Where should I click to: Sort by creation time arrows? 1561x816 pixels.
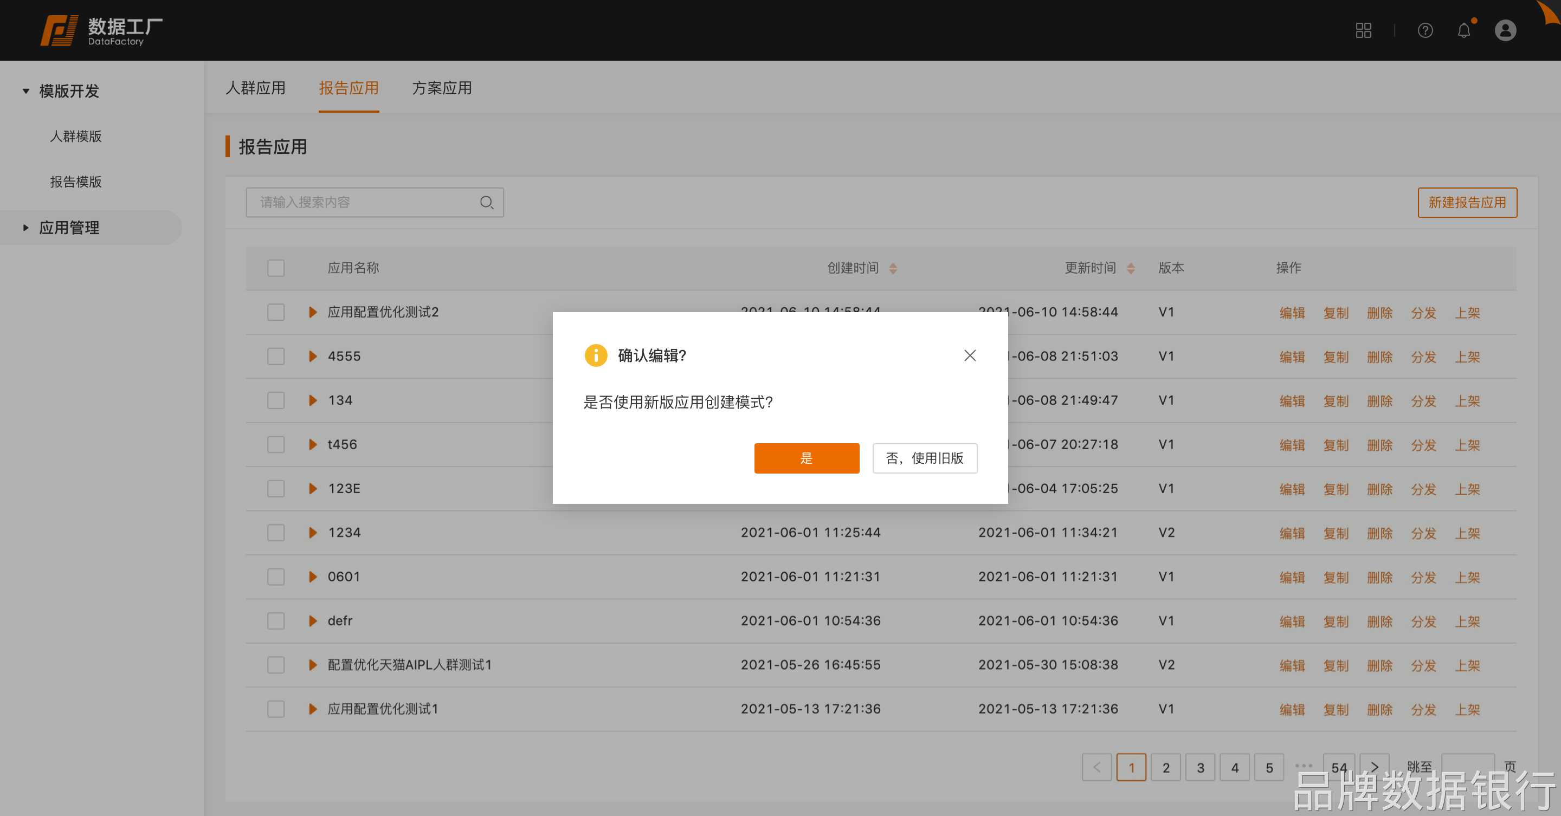(x=893, y=268)
